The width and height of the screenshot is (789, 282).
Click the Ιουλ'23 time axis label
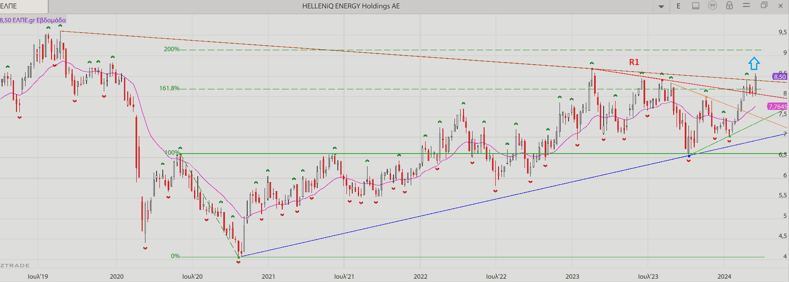point(648,276)
